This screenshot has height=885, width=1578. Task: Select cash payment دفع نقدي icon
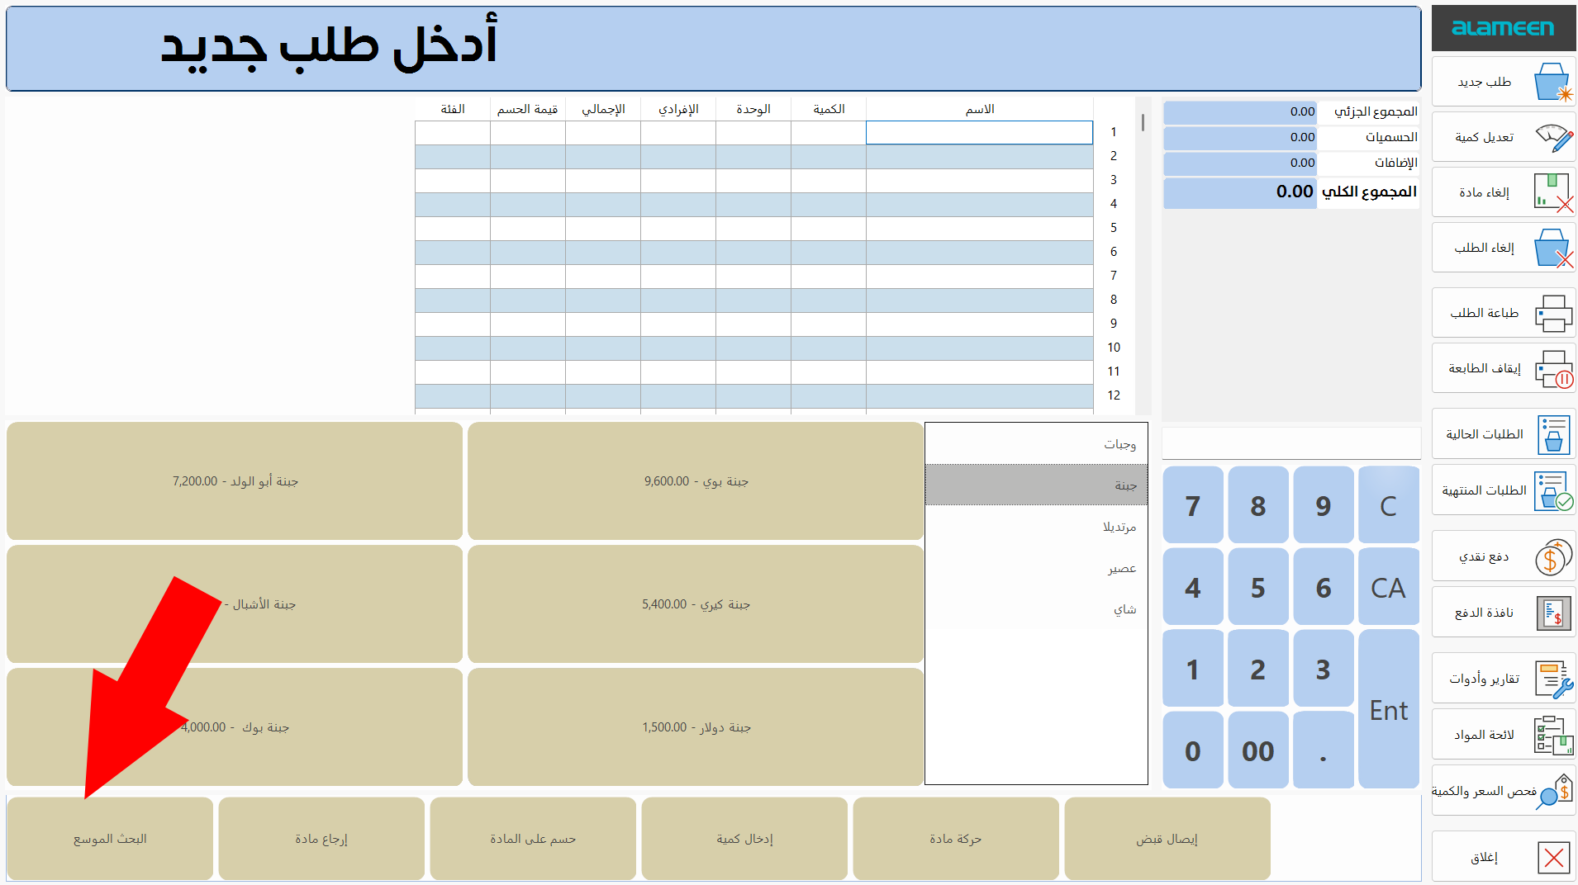pyautogui.click(x=1504, y=556)
